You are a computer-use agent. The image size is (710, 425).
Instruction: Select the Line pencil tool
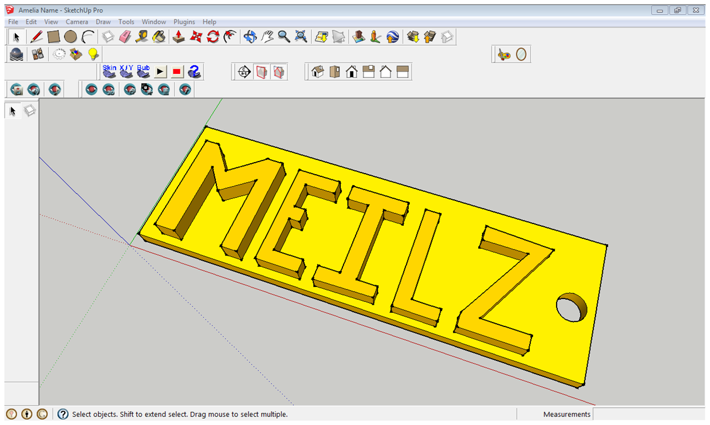pos(37,37)
